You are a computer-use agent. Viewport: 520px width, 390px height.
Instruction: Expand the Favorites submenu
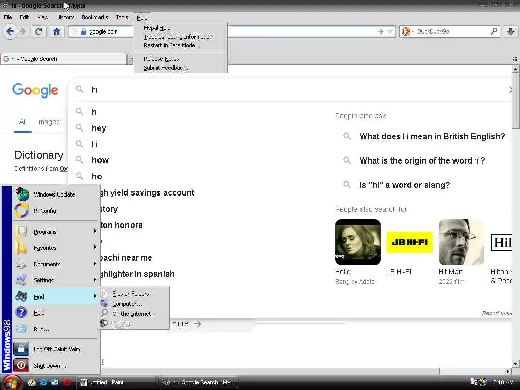coord(56,248)
